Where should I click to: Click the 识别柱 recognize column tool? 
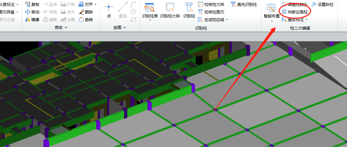(189, 10)
